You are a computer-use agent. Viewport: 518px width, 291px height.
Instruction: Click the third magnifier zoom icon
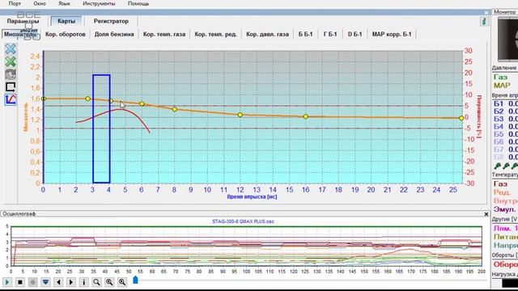tap(122, 282)
